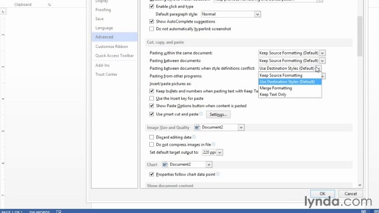Select Keep Source Formatting from the list
The width and height of the screenshot is (379, 213).
click(x=290, y=75)
